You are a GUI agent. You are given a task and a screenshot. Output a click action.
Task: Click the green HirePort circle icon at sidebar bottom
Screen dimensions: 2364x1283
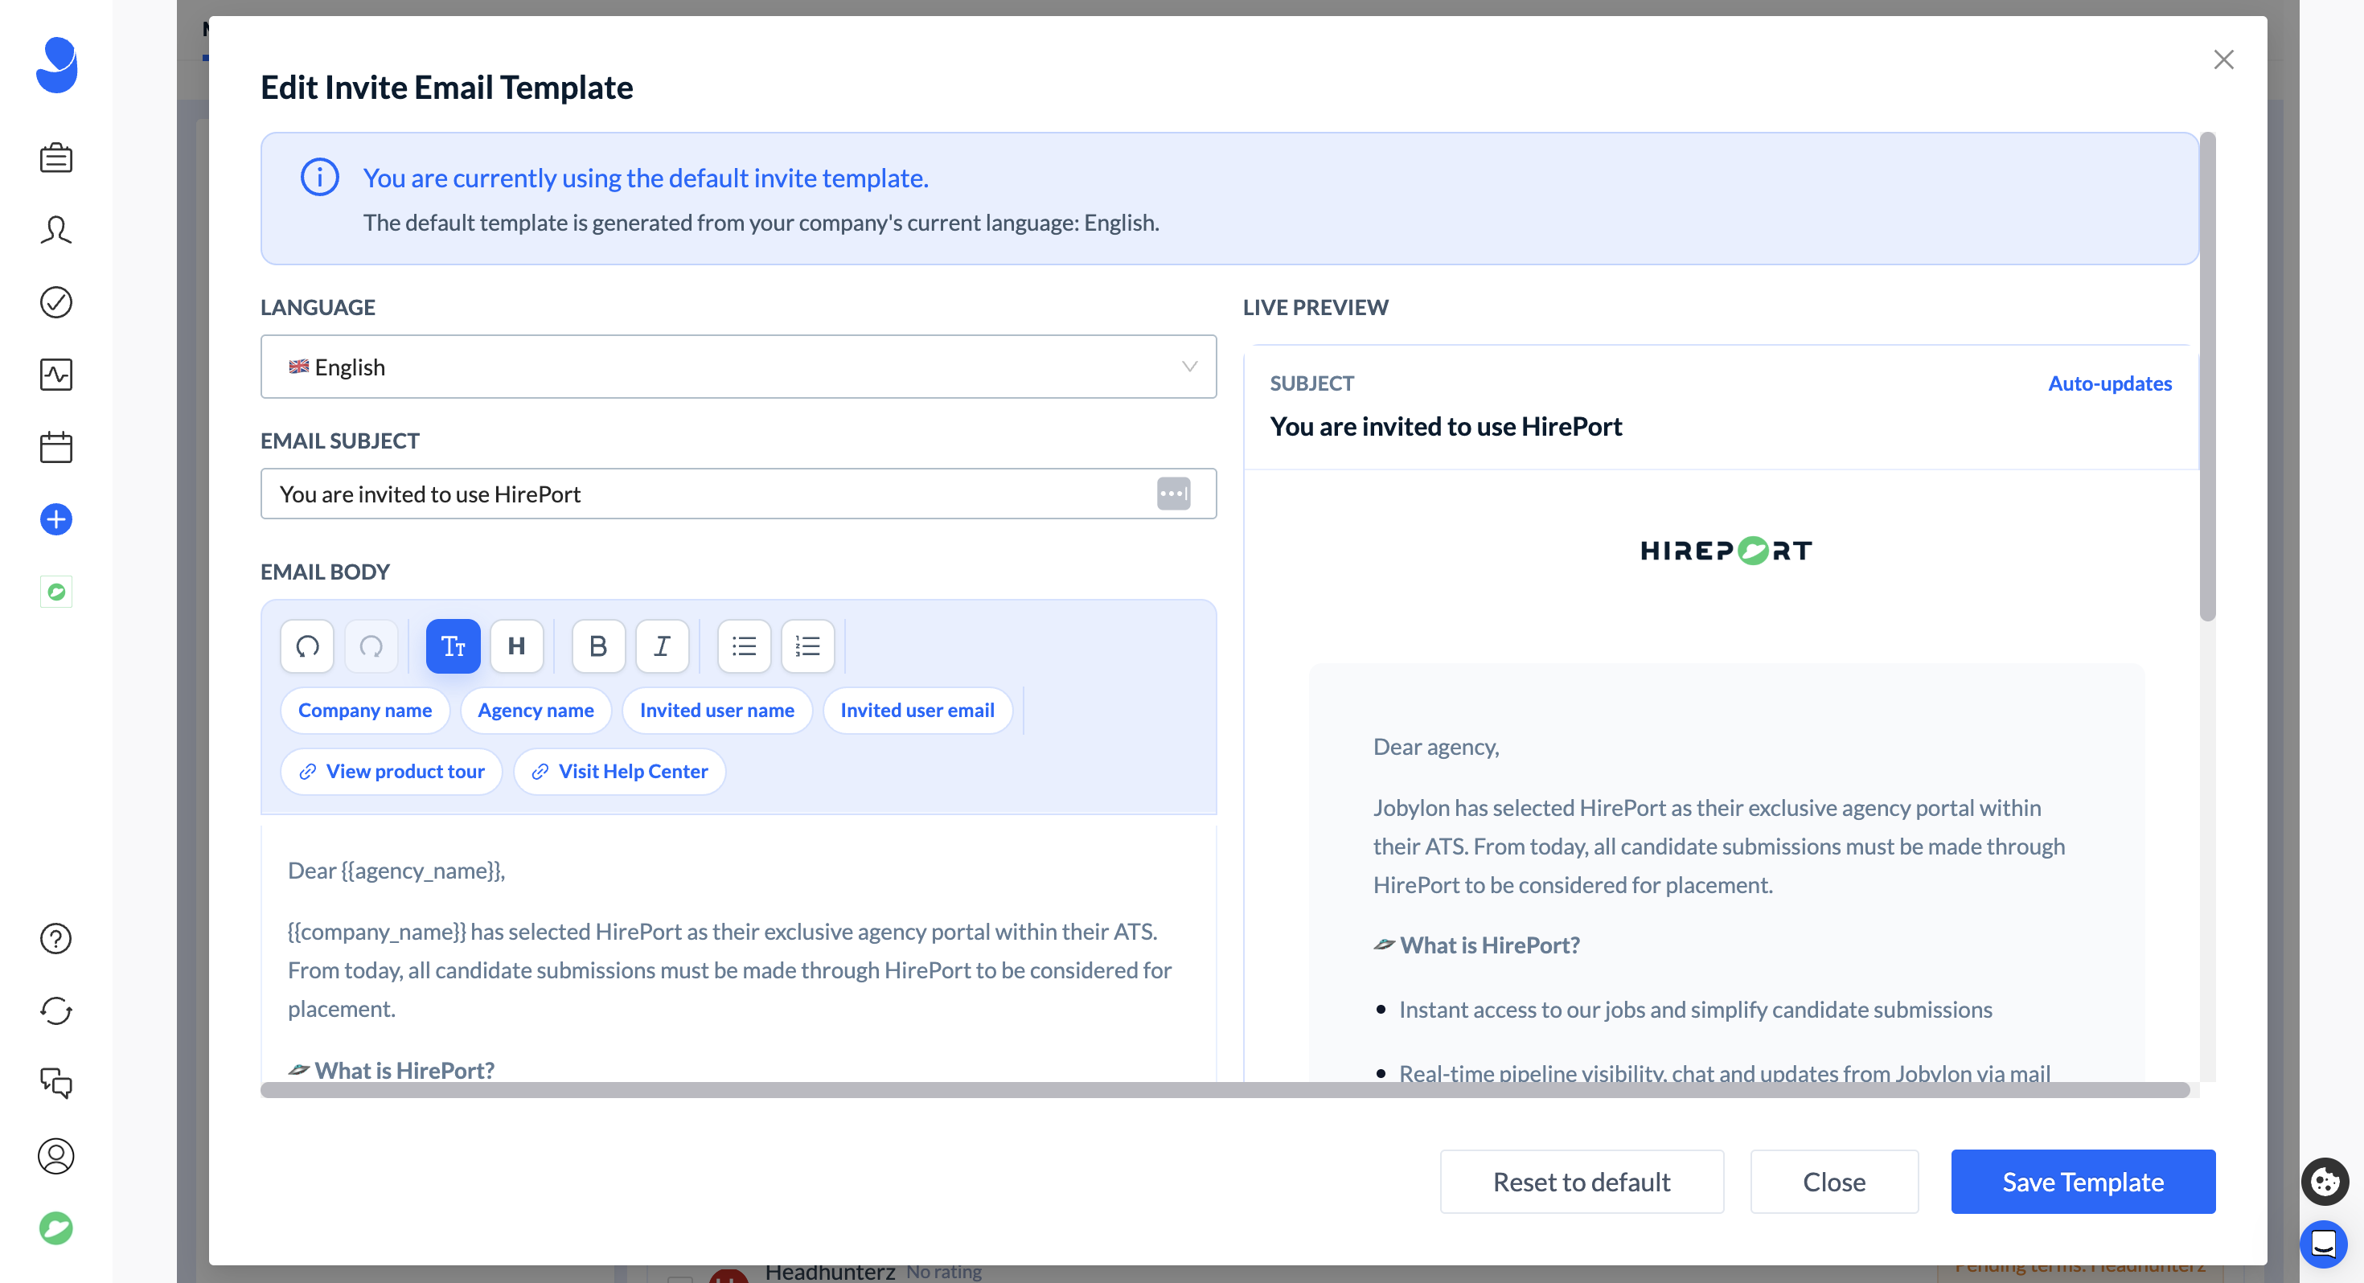click(56, 1228)
